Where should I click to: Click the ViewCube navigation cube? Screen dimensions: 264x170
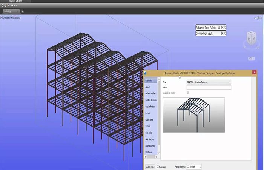(x=250, y=38)
